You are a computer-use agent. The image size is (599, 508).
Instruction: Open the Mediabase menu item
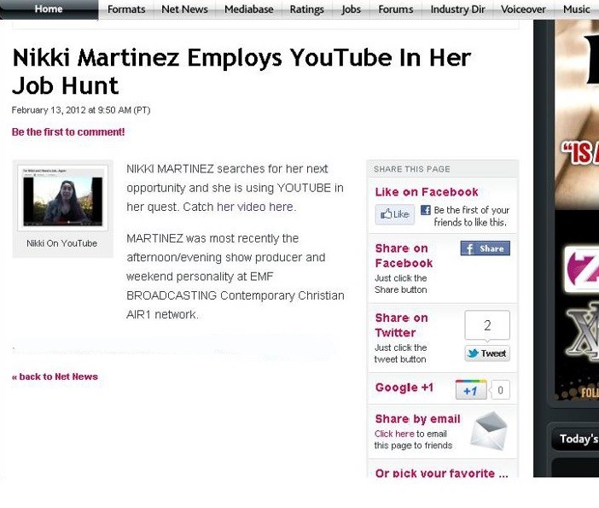tap(249, 9)
